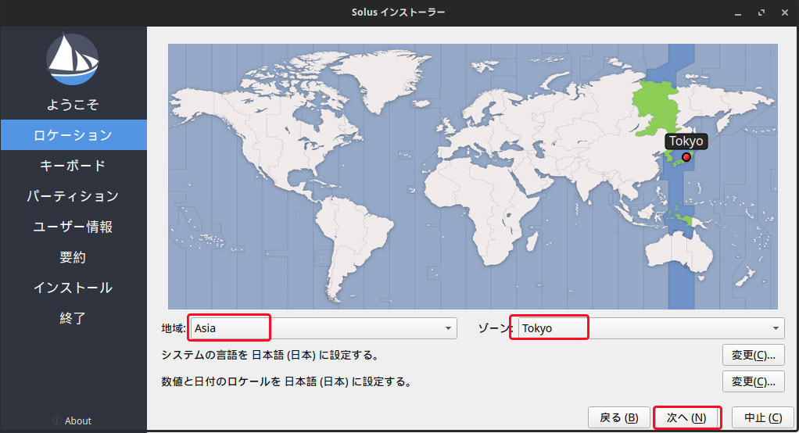
Task: Select the ようこそ step in sidebar
Action: (x=73, y=105)
